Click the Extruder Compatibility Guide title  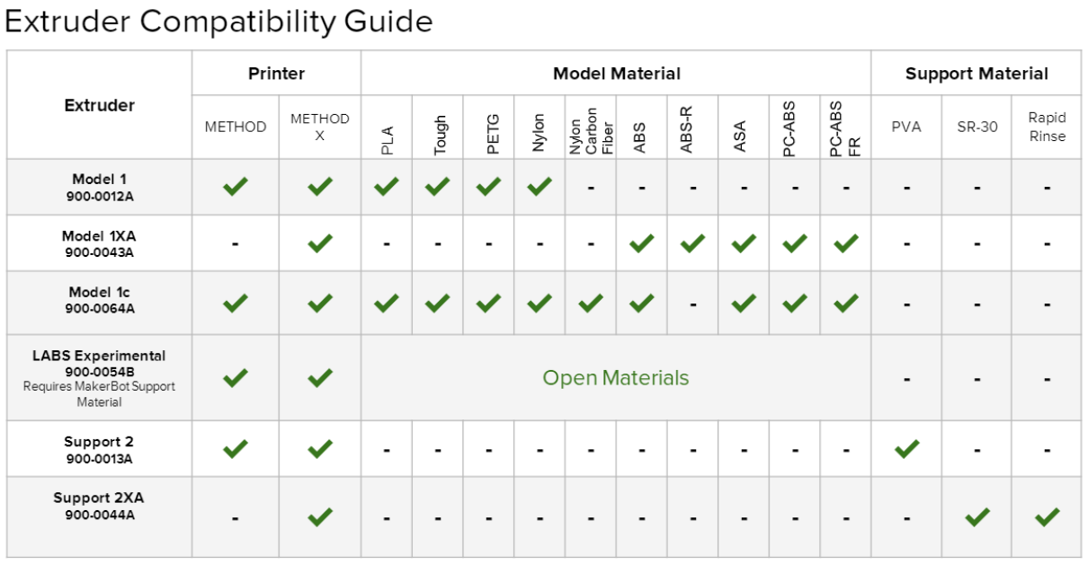(x=218, y=22)
